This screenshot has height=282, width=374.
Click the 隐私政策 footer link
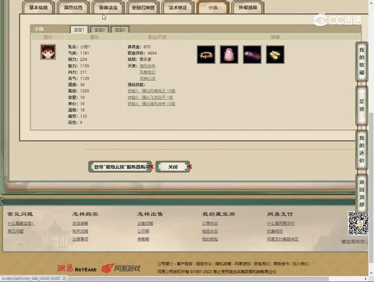coord(223,264)
